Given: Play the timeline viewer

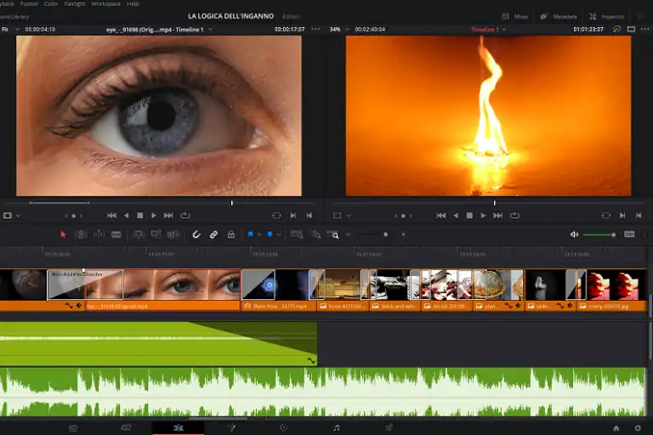Looking at the screenshot, I should 483,216.
